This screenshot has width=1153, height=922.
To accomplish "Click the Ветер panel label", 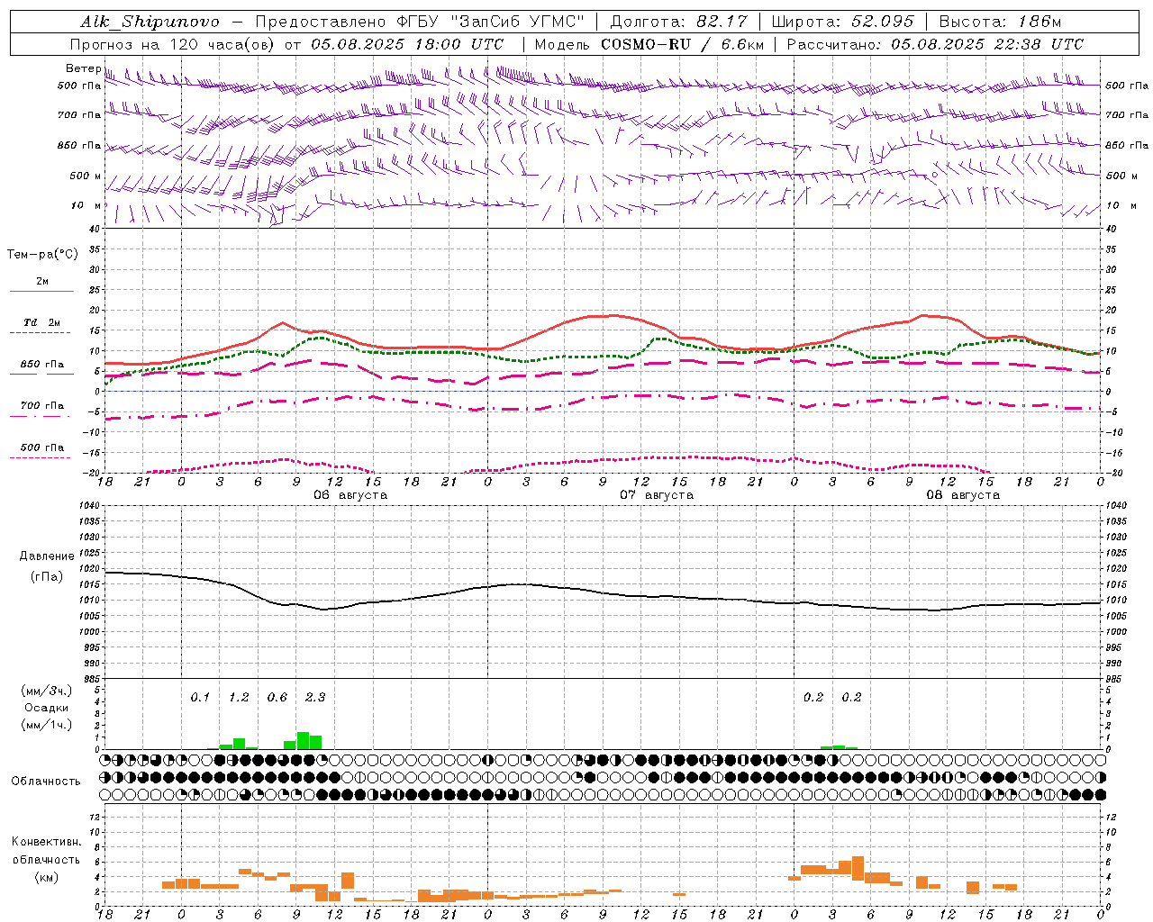I will (83, 68).
